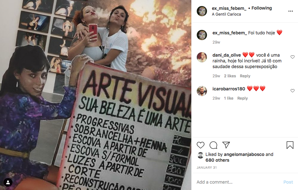Save the post with the bookmark icon
298x190 pixels.
coord(290,145)
